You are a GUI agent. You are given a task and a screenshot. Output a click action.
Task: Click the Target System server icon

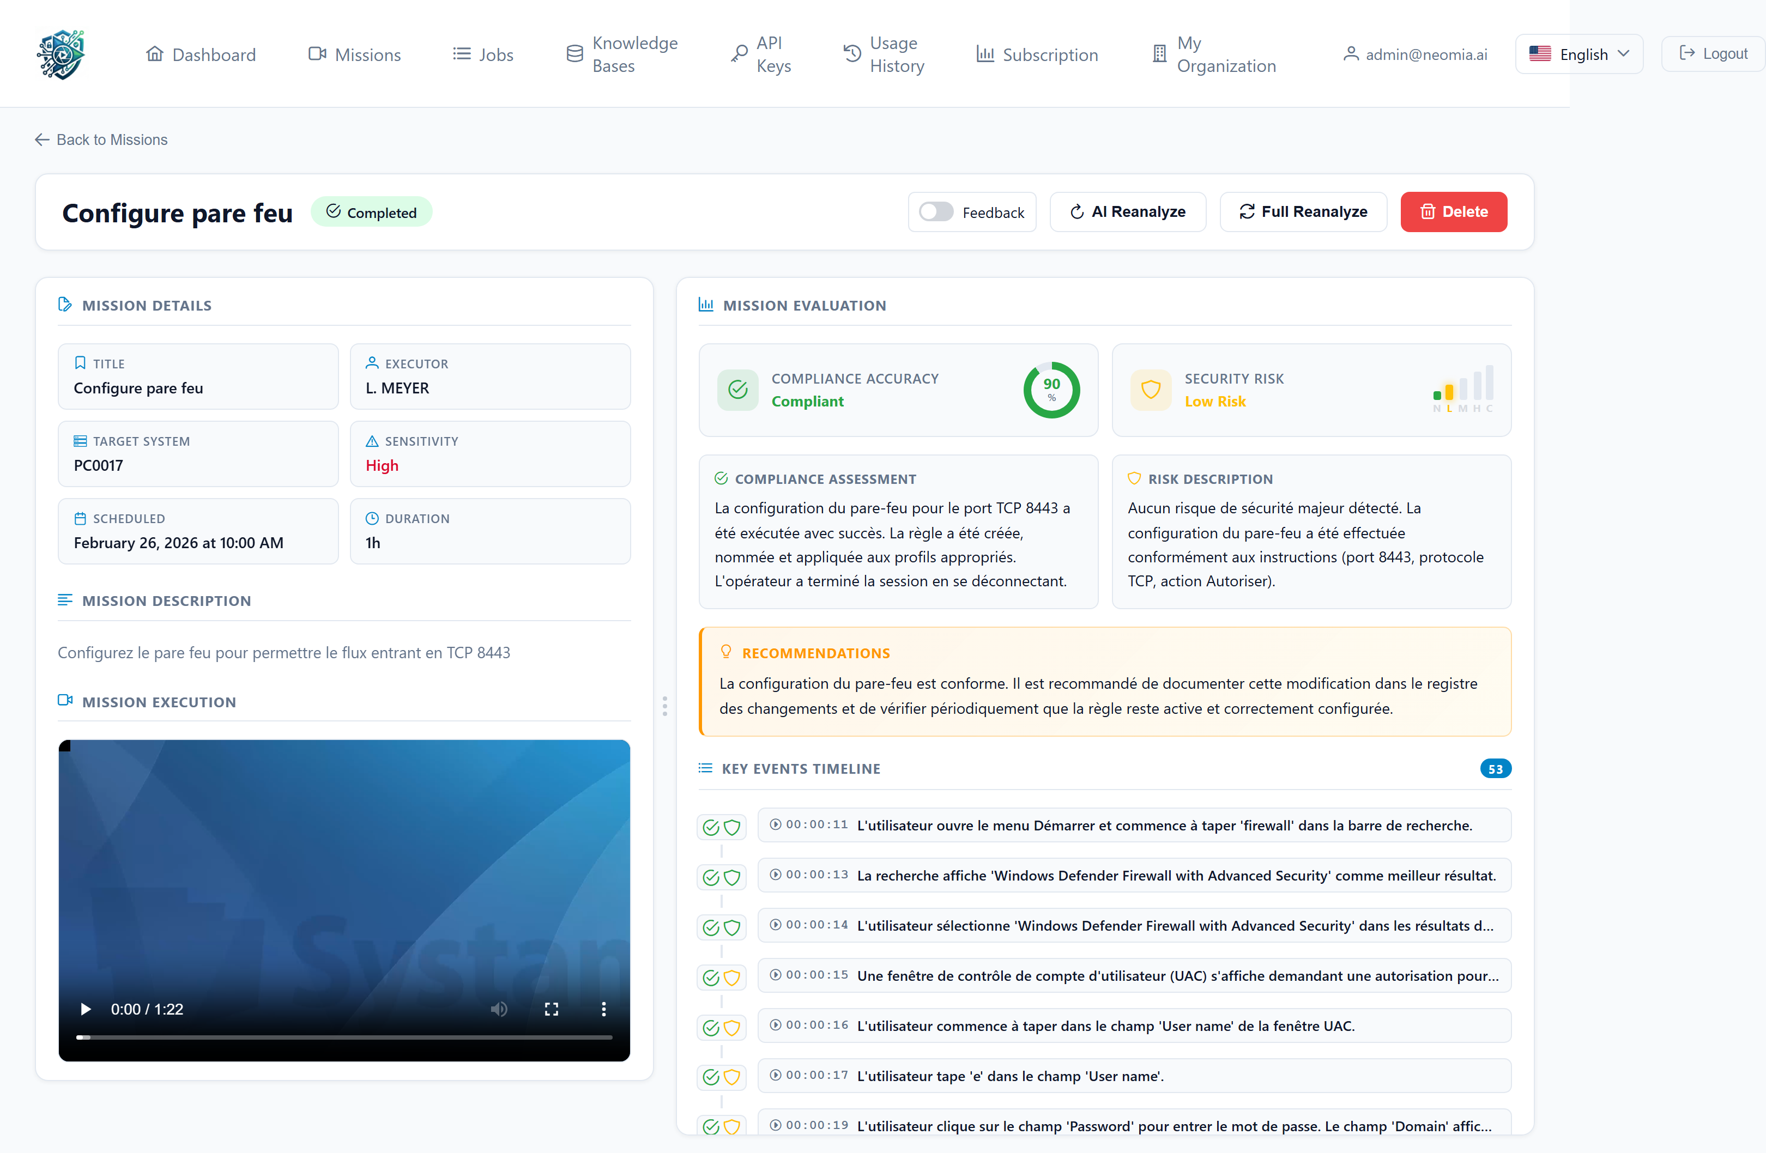click(x=80, y=441)
